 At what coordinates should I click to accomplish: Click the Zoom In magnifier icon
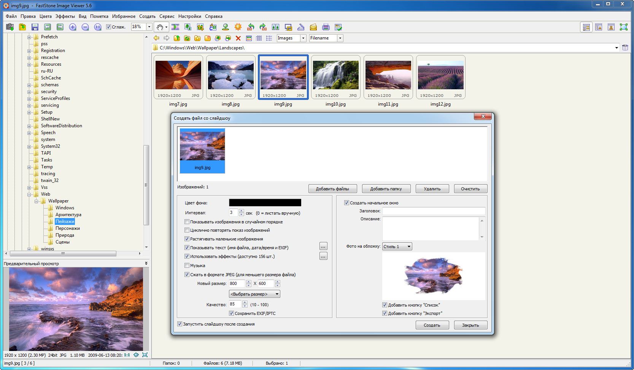pyautogui.click(x=73, y=27)
